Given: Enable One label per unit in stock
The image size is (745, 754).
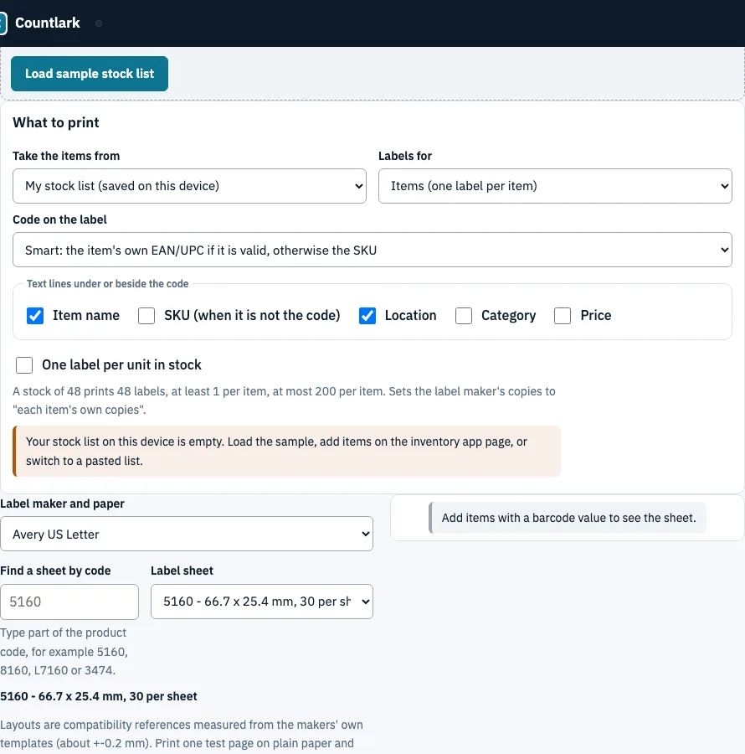Looking at the screenshot, I should click(24, 365).
